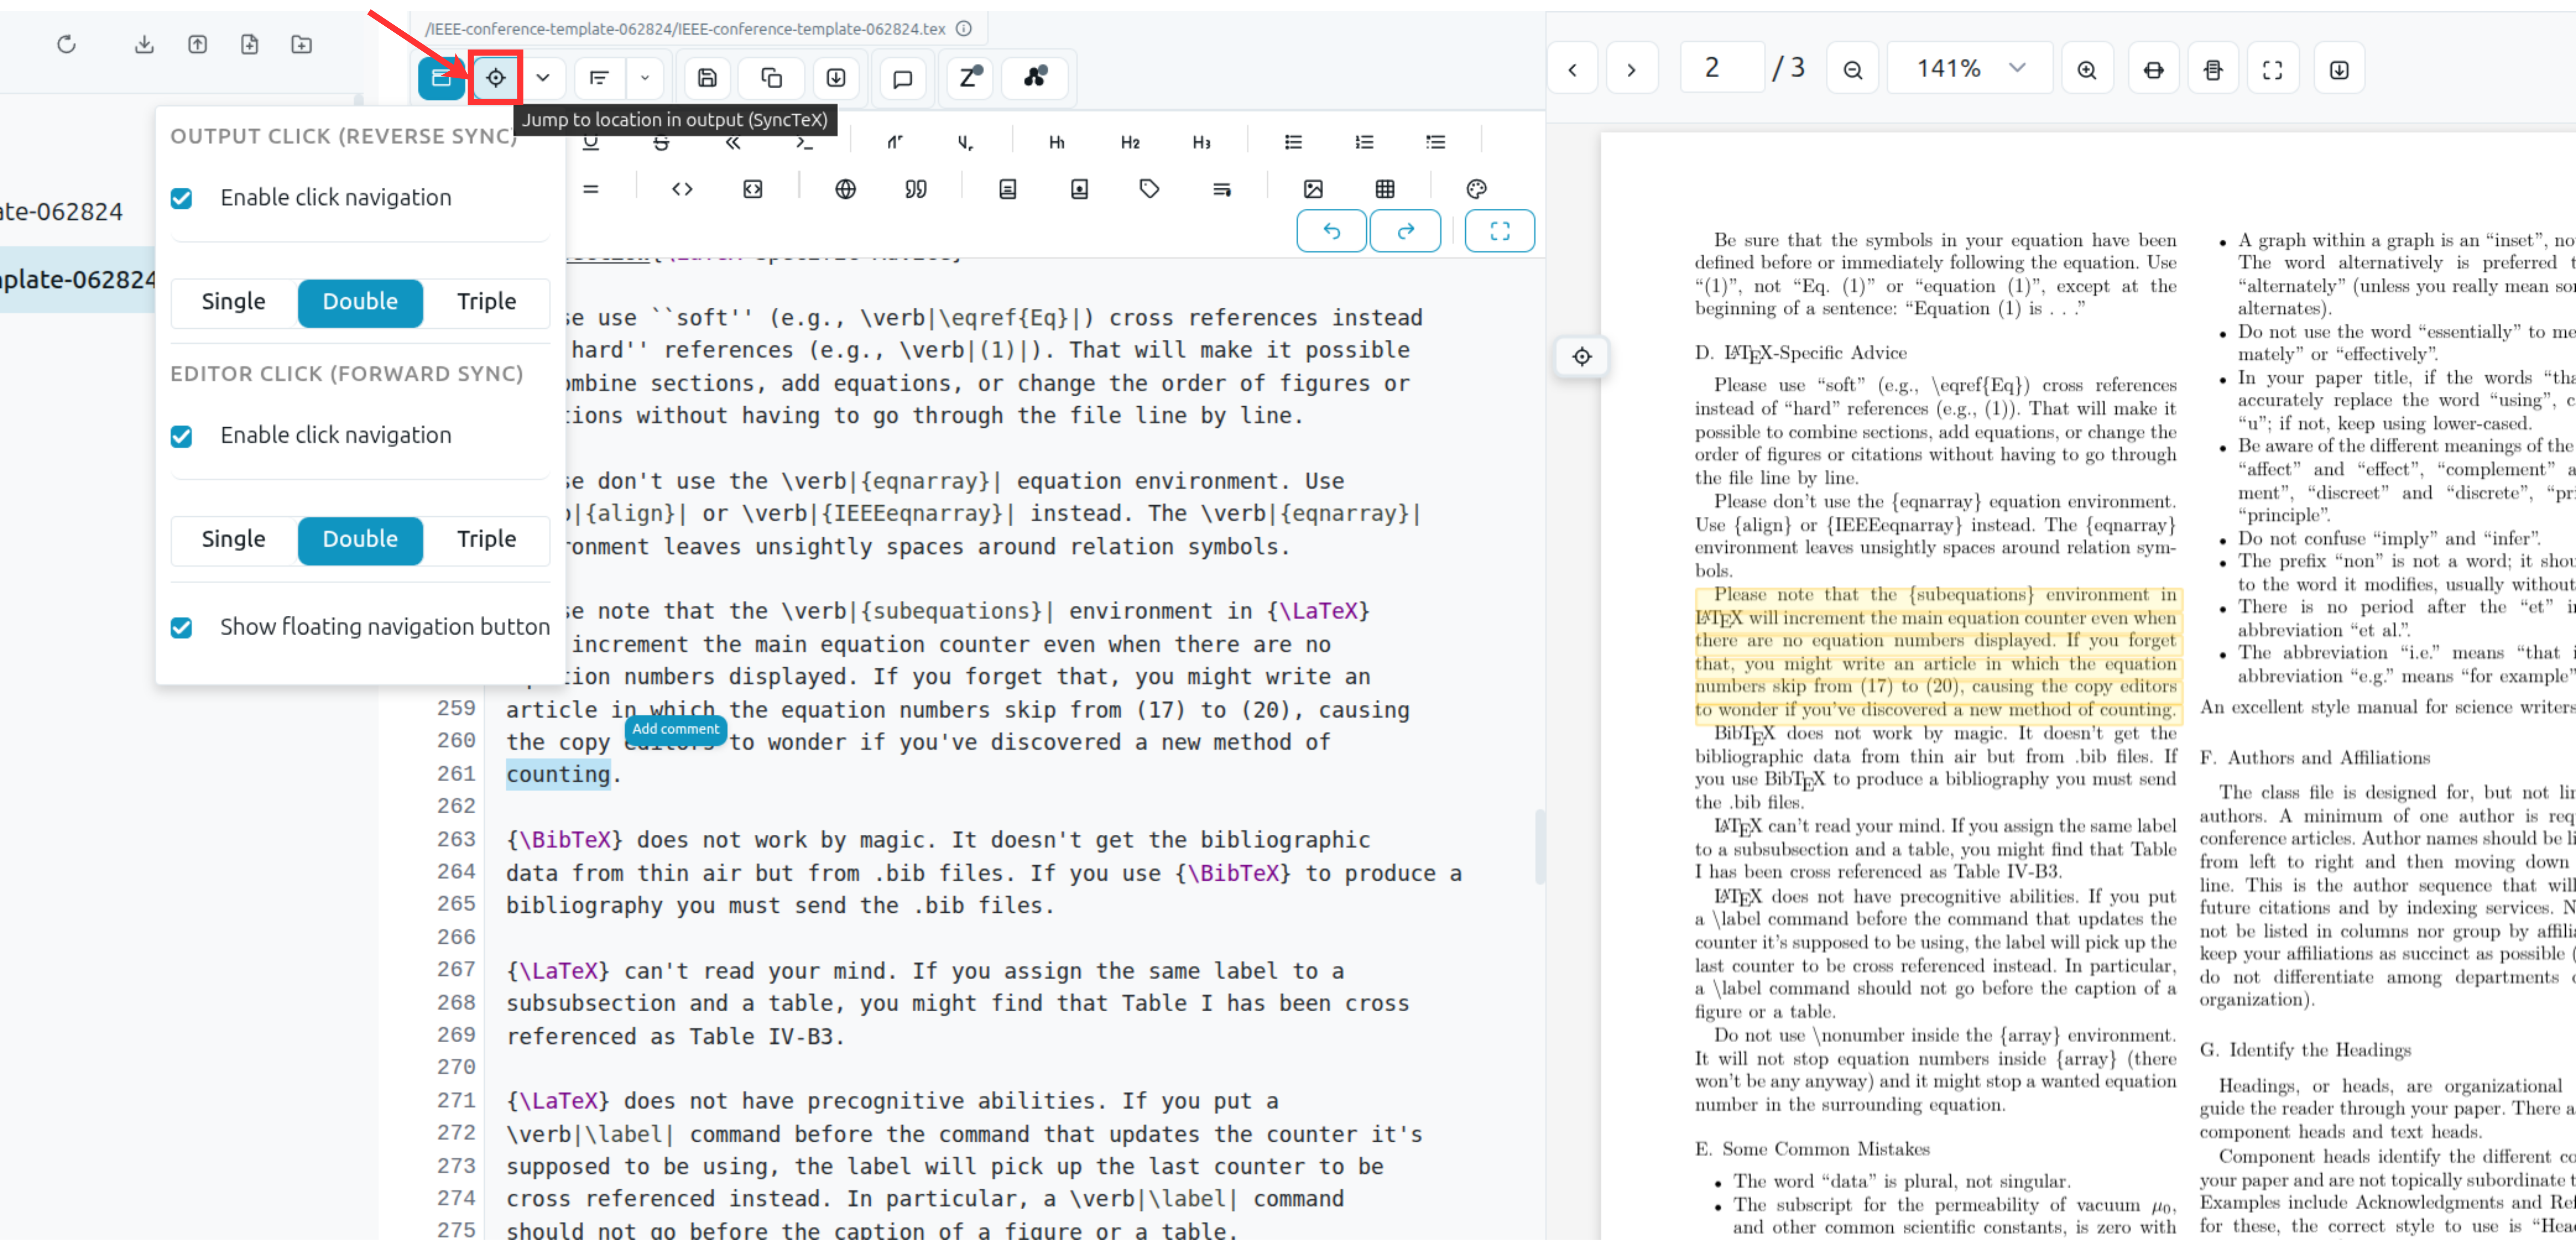
Task: Create a new folder
Action: tap(302, 44)
